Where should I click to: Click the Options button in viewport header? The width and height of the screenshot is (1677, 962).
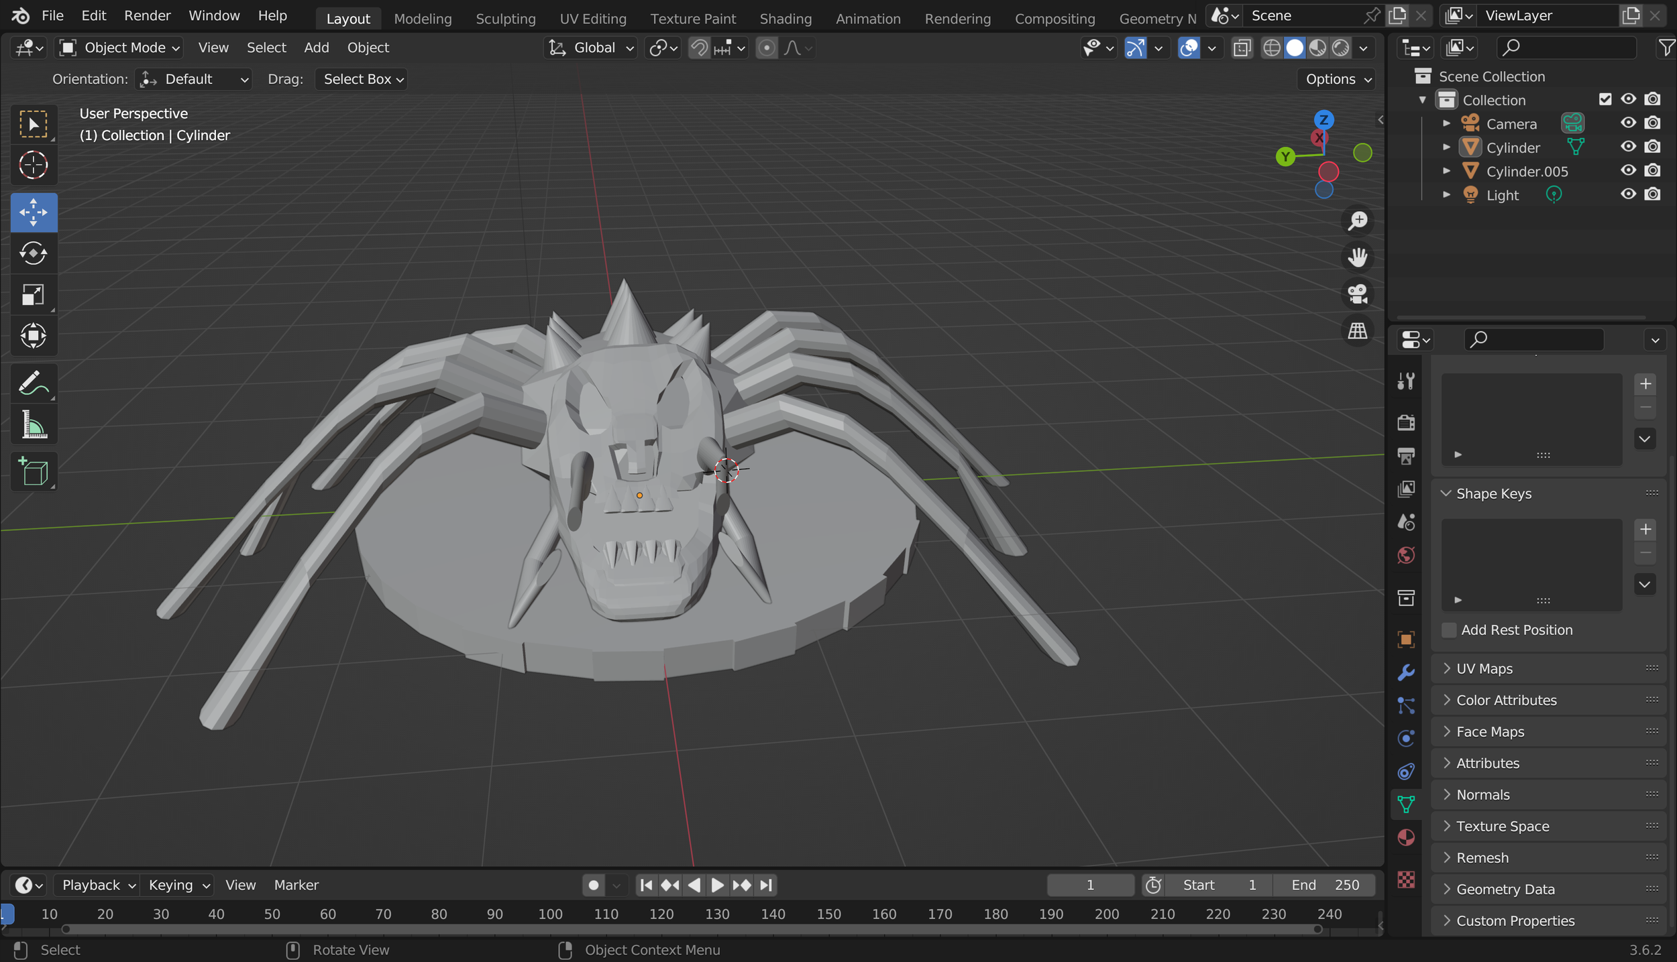click(x=1337, y=79)
